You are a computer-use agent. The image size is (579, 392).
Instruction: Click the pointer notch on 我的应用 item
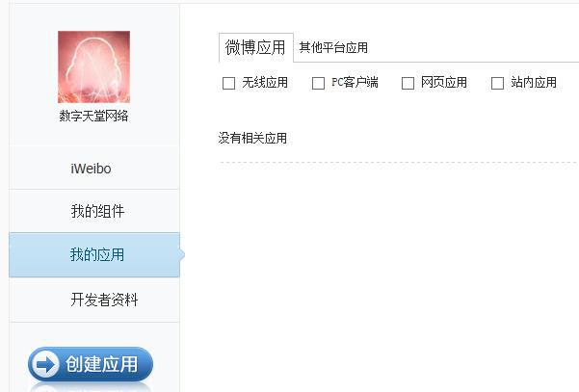coord(182,254)
